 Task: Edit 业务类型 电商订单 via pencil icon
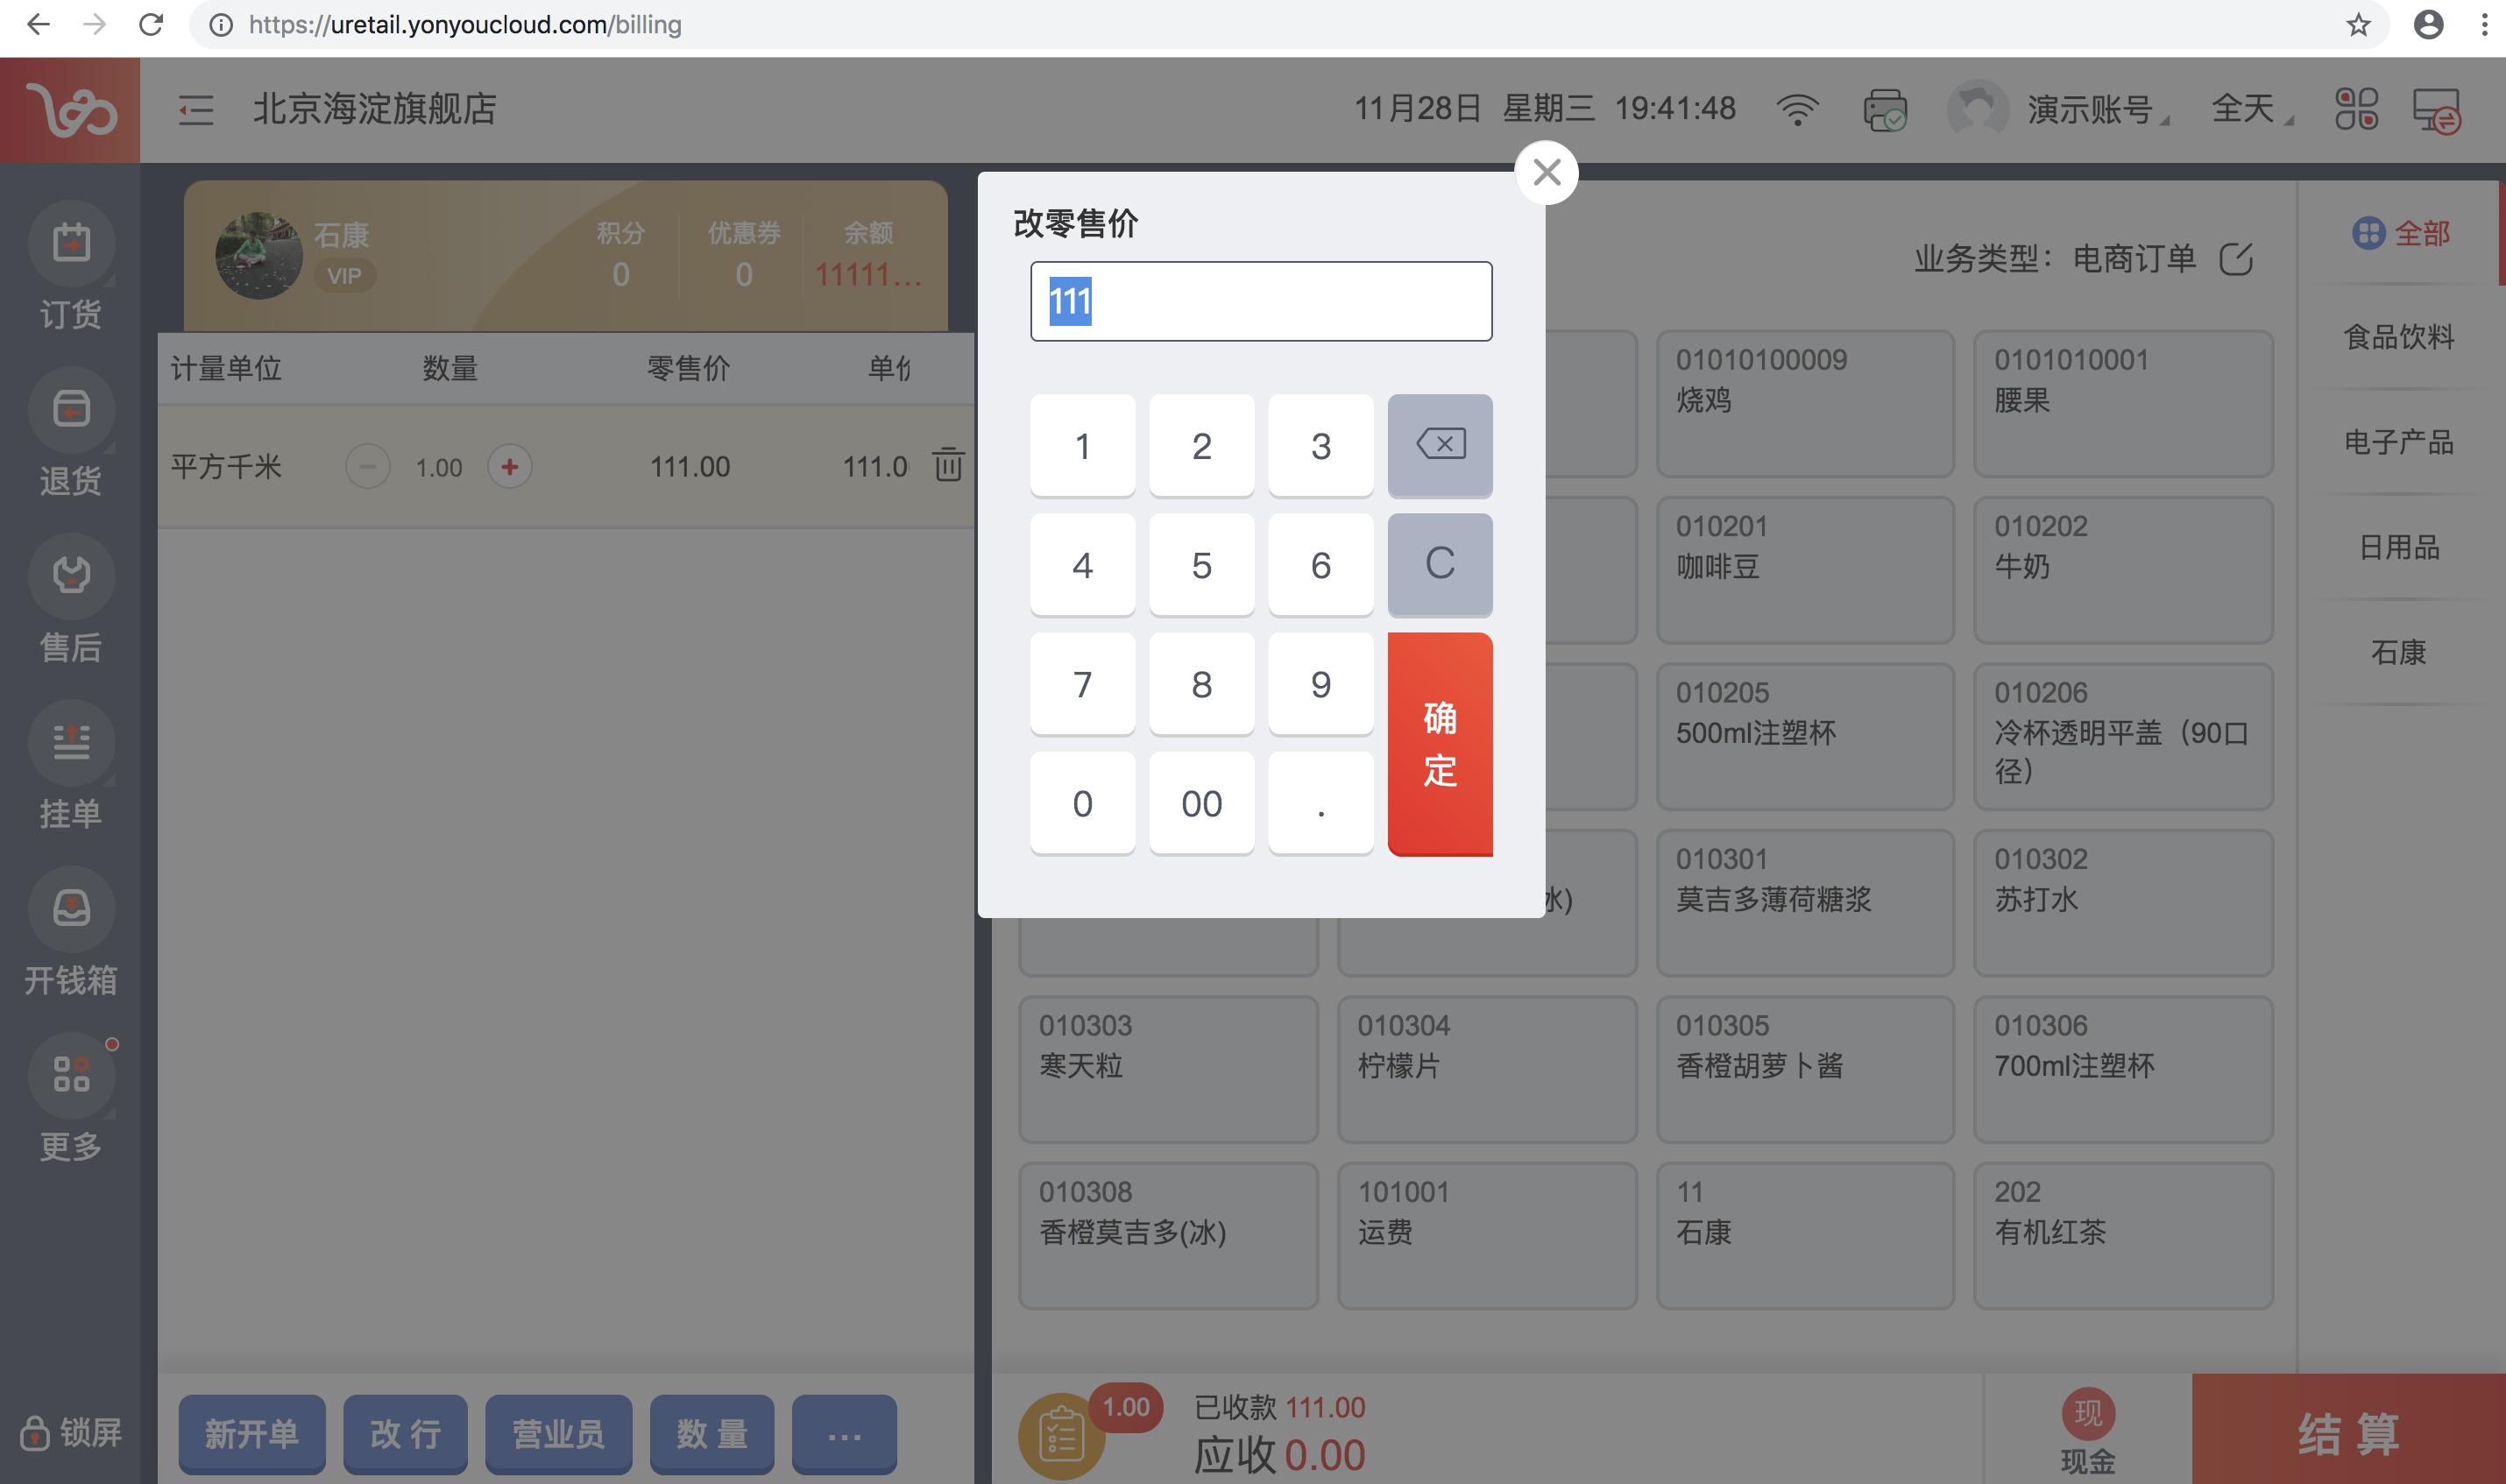[2238, 258]
